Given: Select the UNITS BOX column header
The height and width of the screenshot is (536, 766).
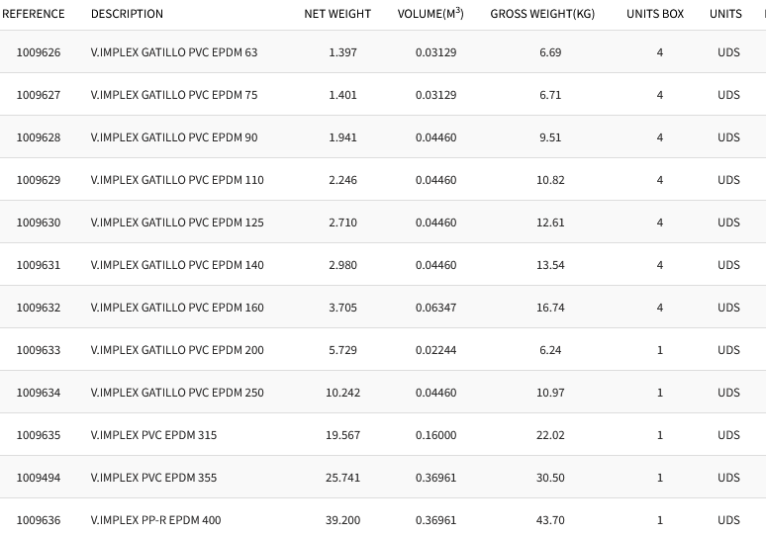Looking at the screenshot, I should pyautogui.click(x=655, y=14).
